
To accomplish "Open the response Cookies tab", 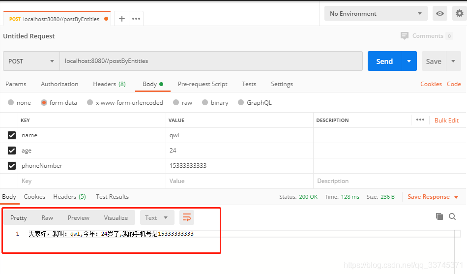I will coord(34,196).
